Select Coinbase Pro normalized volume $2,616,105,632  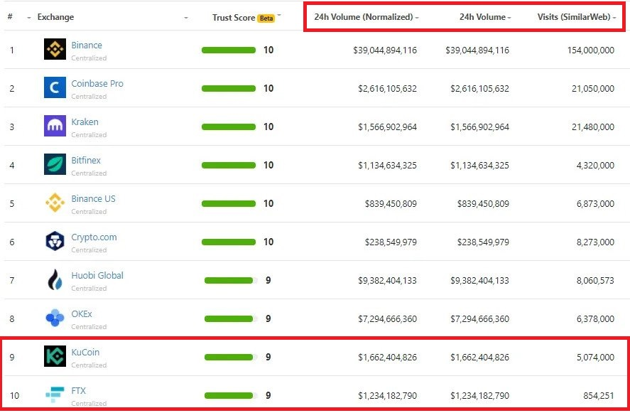(387, 88)
